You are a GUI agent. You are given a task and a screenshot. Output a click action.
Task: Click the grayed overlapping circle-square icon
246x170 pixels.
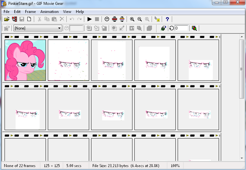click(x=114, y=28)
